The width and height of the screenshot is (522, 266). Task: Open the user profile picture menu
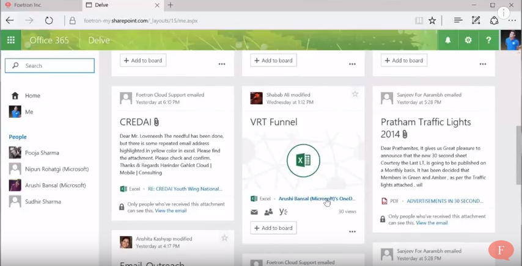[510, 40]
